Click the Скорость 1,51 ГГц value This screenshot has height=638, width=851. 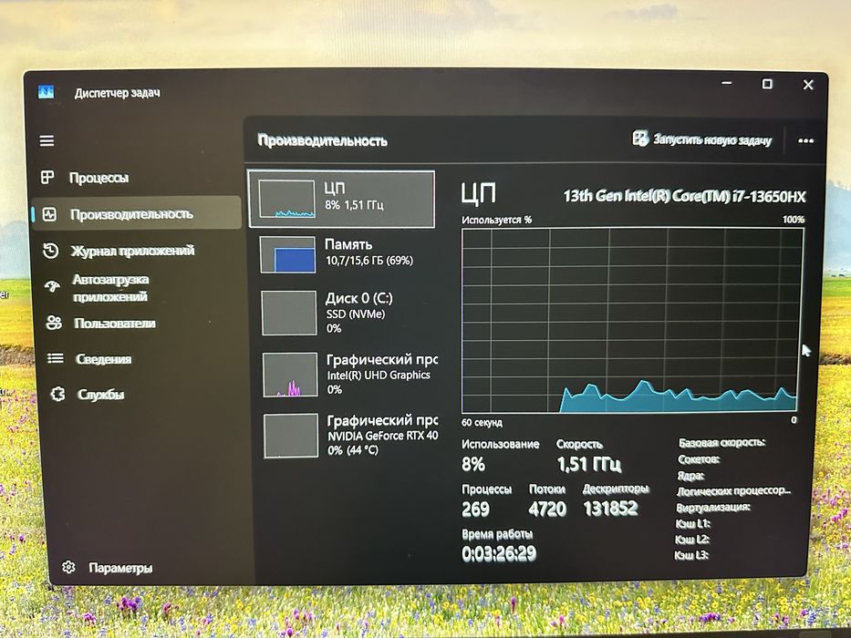tap(589, 465)
